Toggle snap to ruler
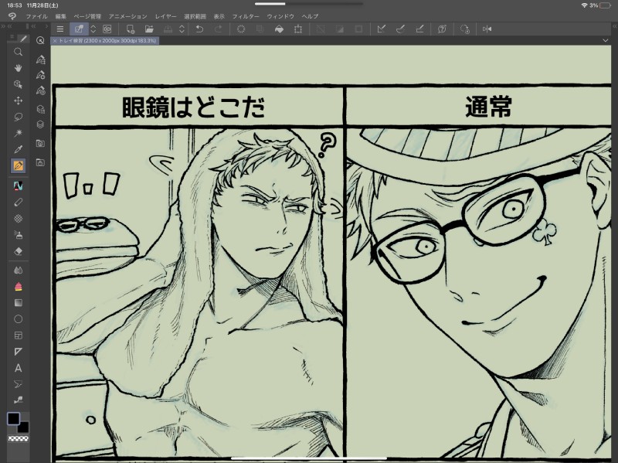Screen dimensions: 618x463 pyautogui.click(x=381, y=29)
